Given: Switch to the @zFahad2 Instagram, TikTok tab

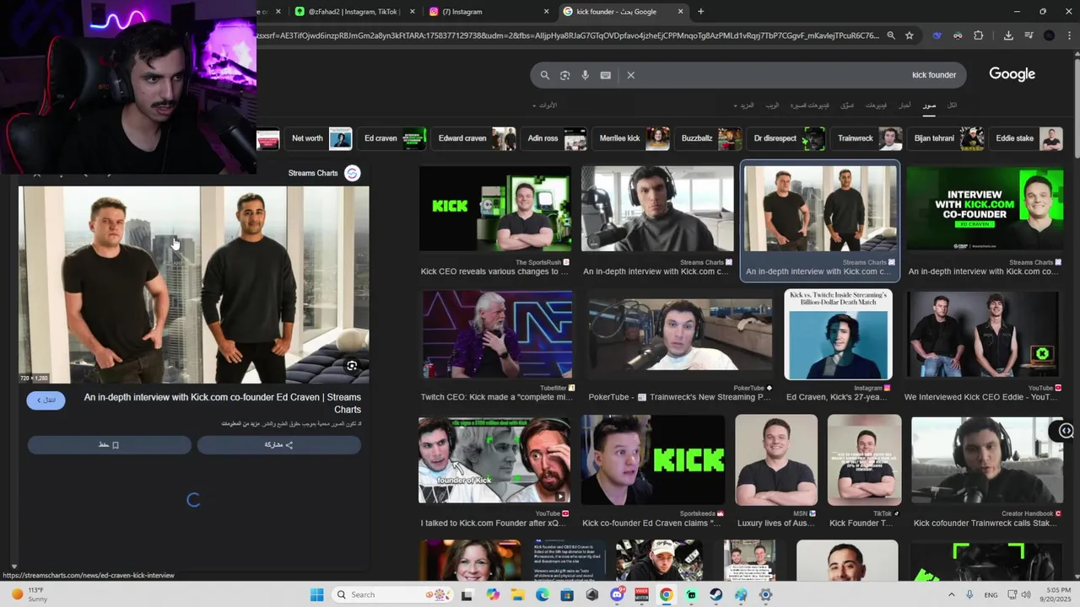Looking at the screenshot, I should pos(353,12).
